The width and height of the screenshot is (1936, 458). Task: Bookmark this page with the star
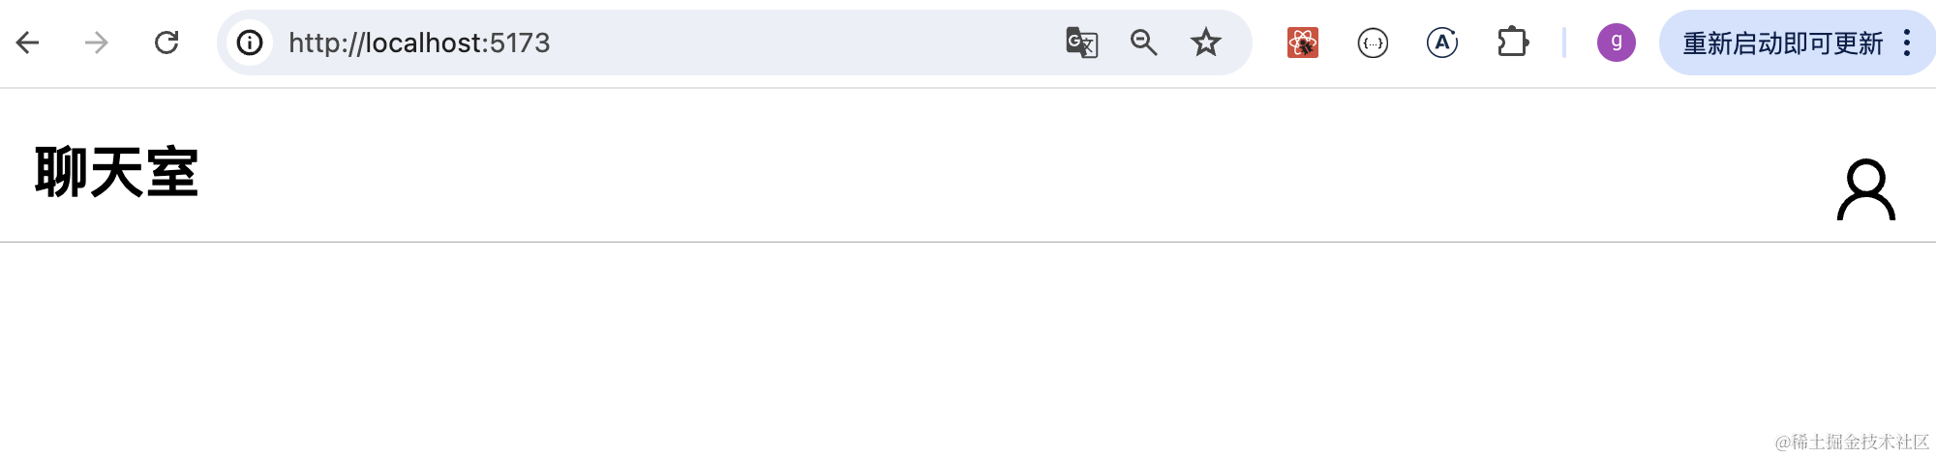(x=1205, y=43)
